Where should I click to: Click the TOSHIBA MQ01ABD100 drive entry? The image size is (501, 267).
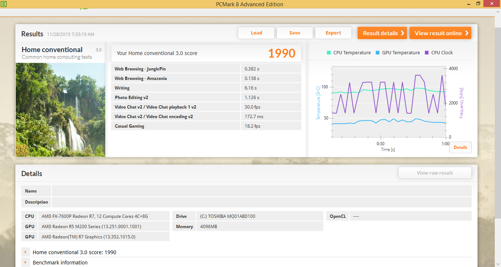click(260, 216)
